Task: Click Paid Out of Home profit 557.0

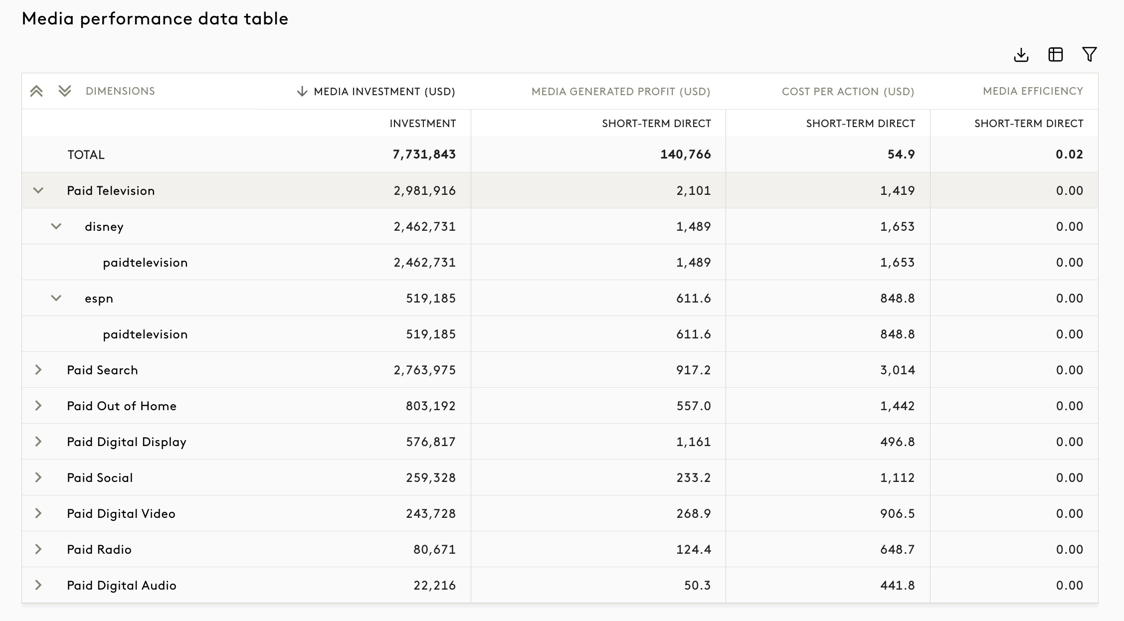Action: (693, 406)
